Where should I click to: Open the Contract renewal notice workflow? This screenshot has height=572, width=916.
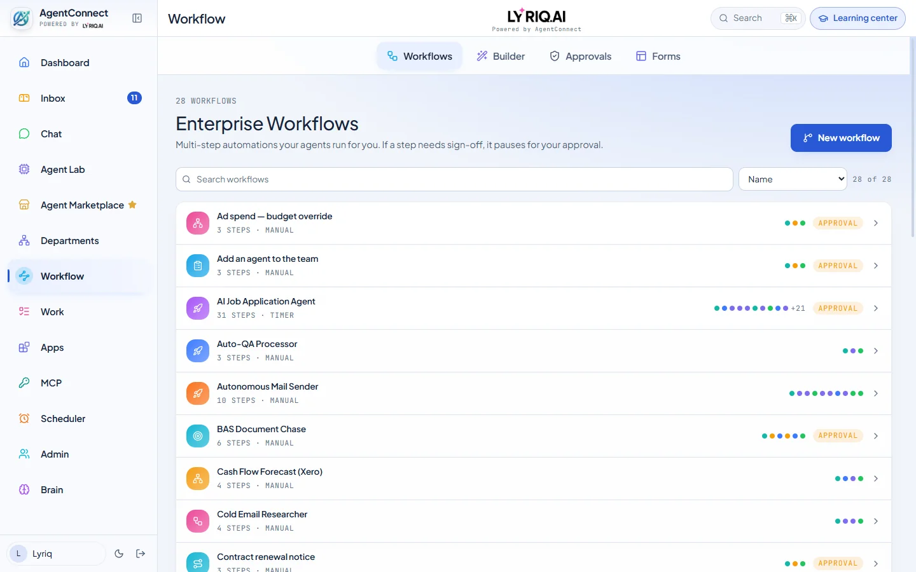(533, 557)
